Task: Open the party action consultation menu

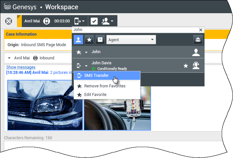Action: (x=108, y=21)
